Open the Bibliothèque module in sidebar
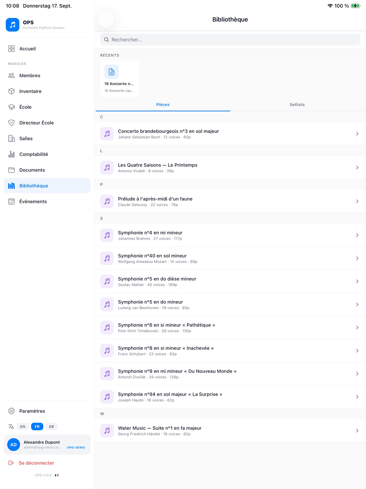 (x=47, y=186)
